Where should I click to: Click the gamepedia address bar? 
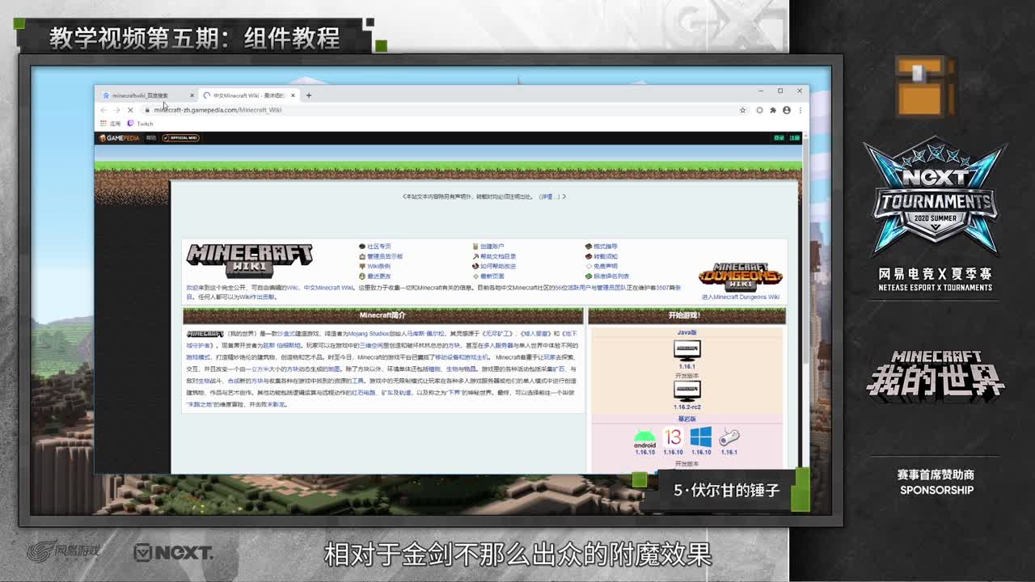[445, 110]
